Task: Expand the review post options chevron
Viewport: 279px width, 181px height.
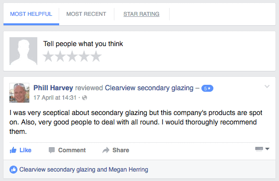Action: (x=267, y=87)
